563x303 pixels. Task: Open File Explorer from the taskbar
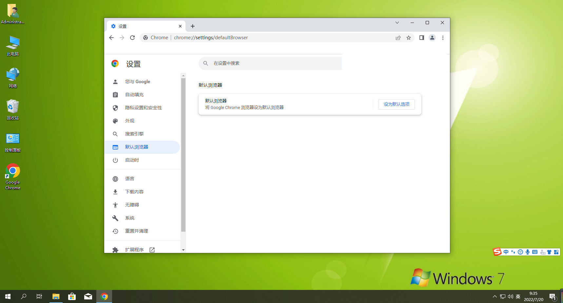(56, 296)
